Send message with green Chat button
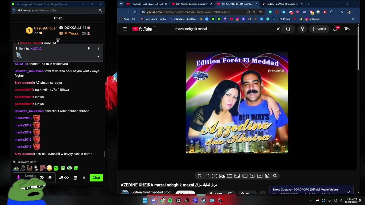365x205 pixels. 96,178
